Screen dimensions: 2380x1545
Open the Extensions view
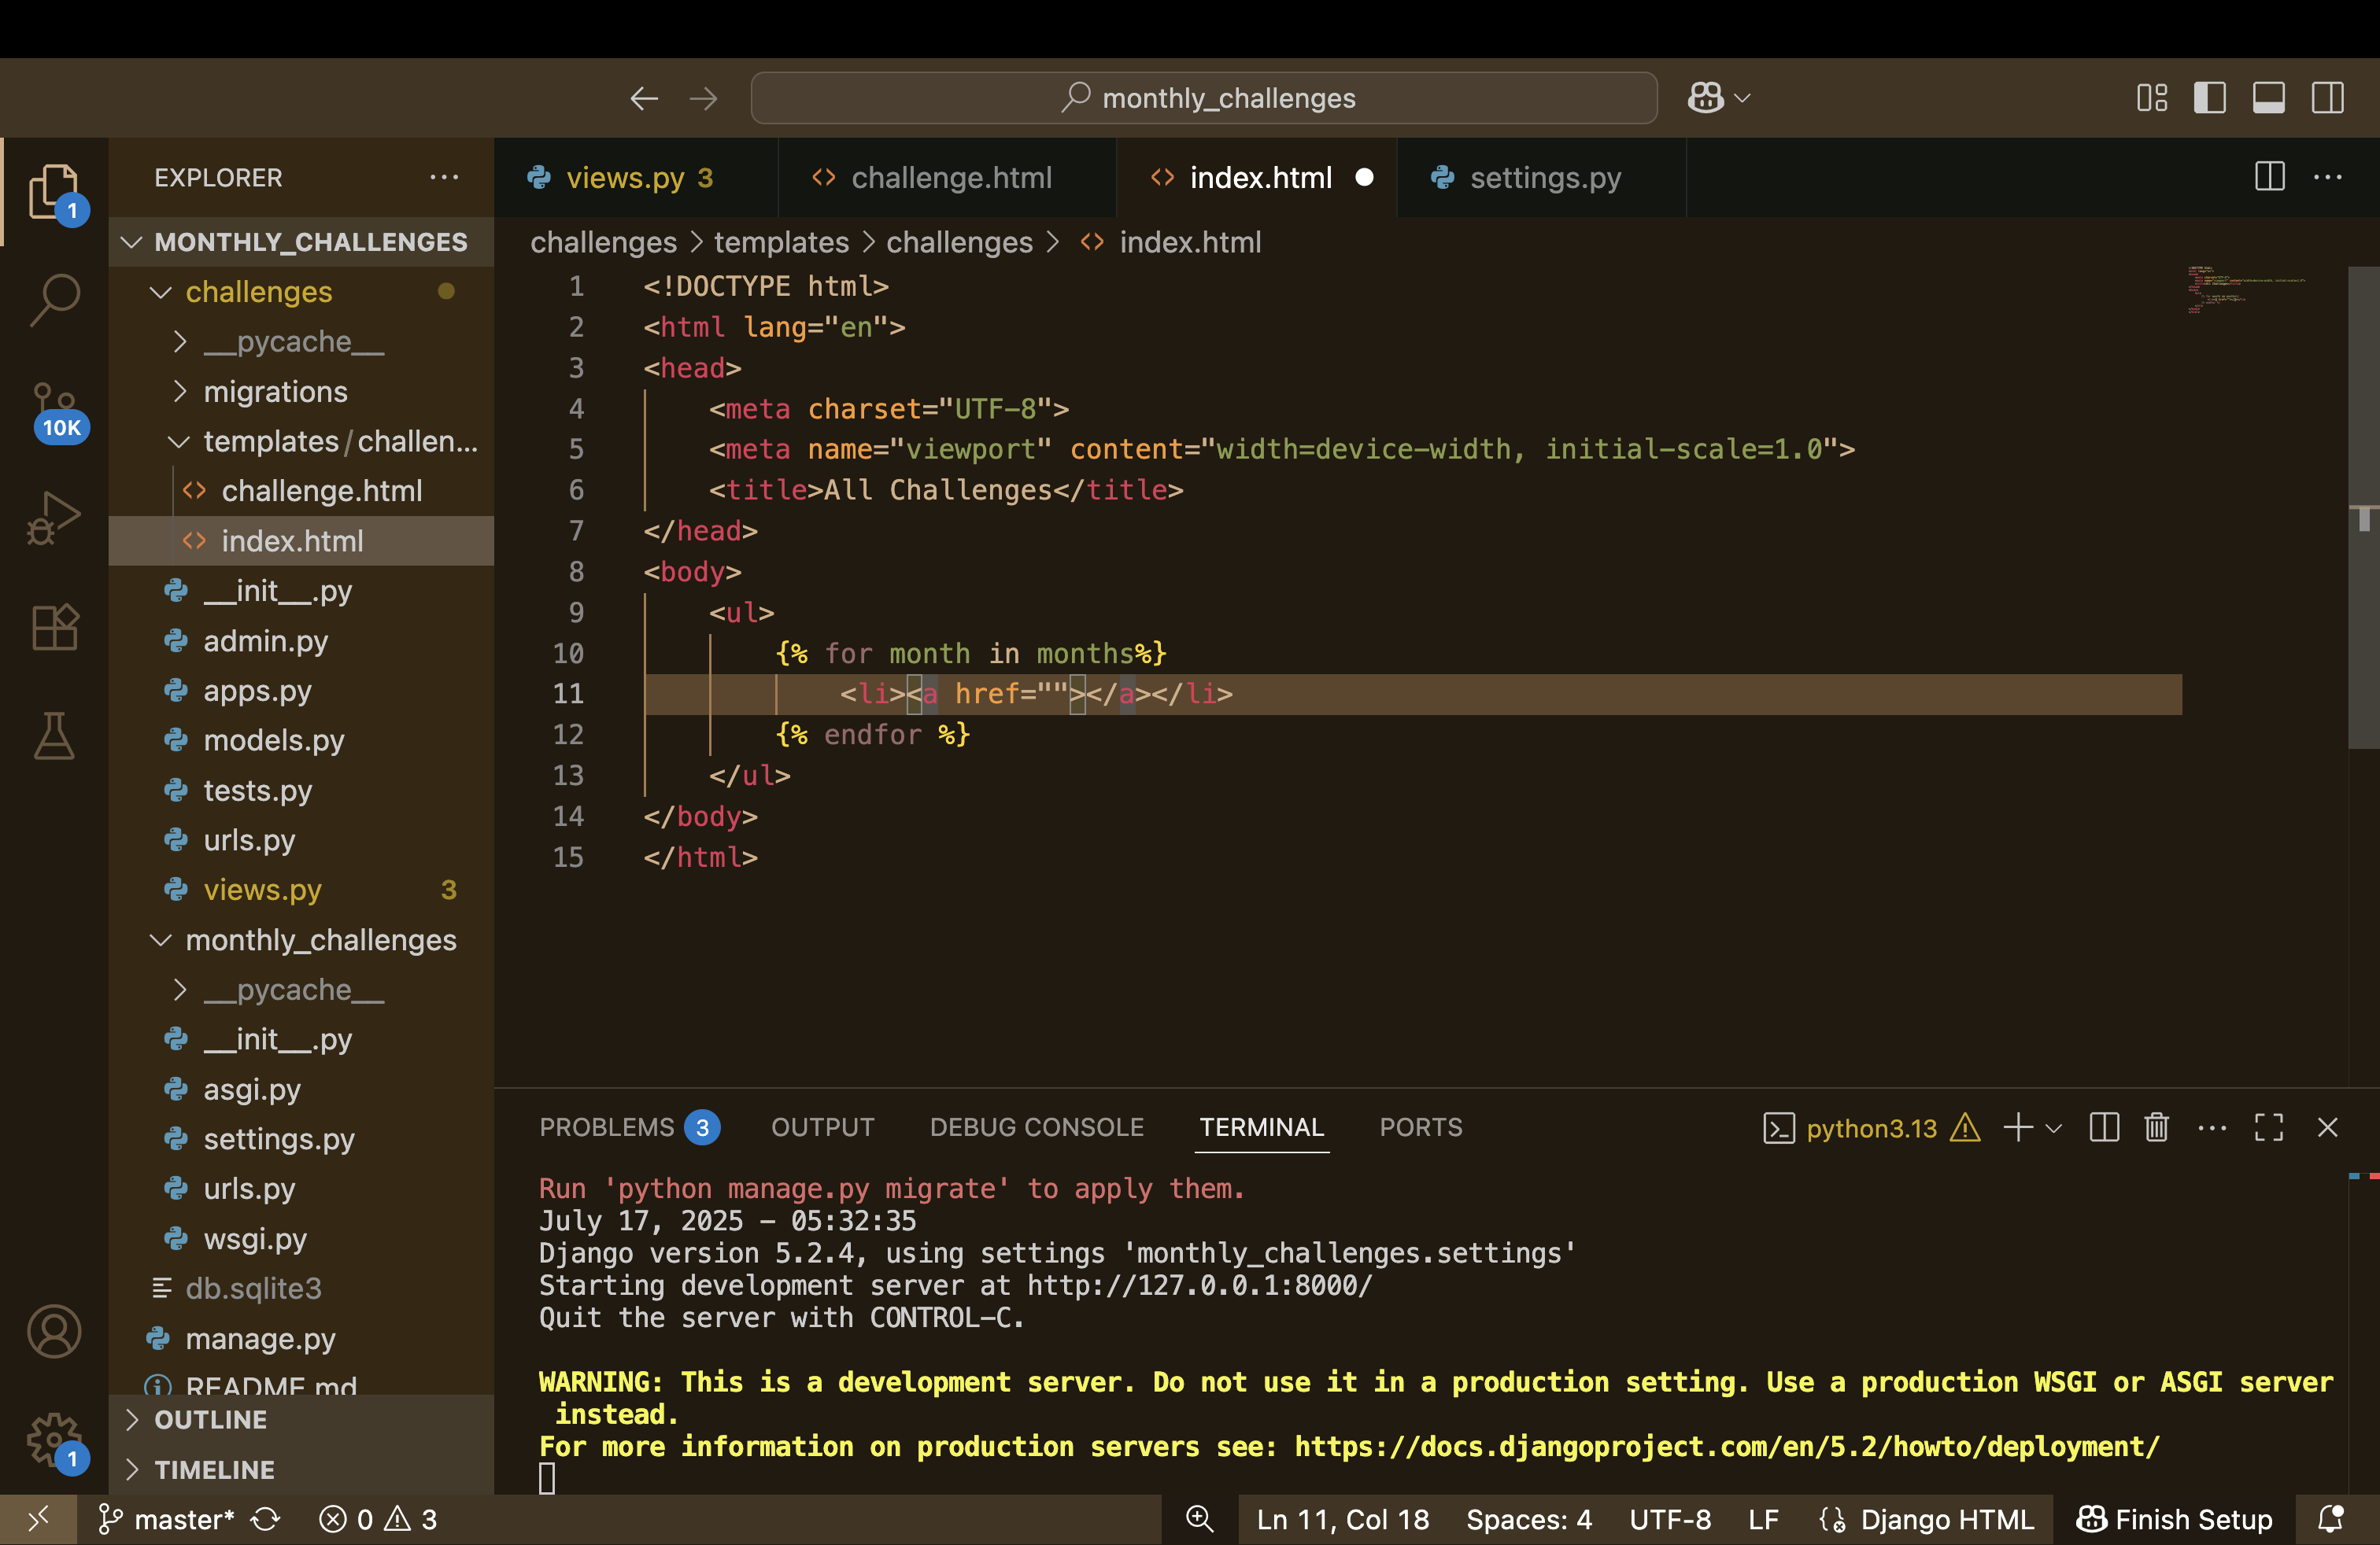[54, 628]
